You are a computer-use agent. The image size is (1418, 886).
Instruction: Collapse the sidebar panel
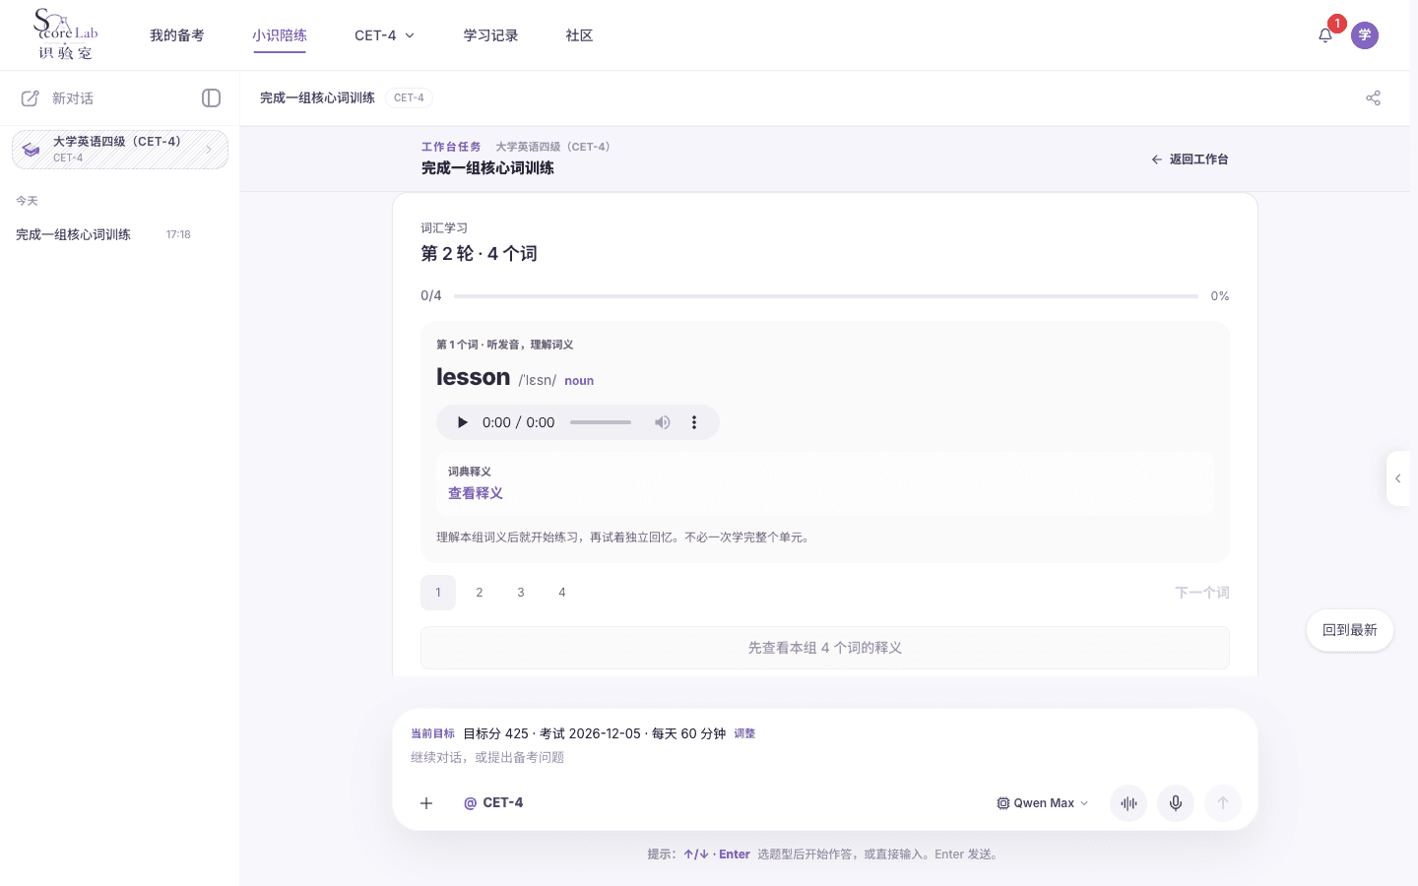point(211,98)
